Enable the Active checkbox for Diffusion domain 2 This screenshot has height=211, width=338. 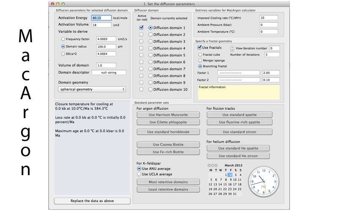[x=142, y=35]
